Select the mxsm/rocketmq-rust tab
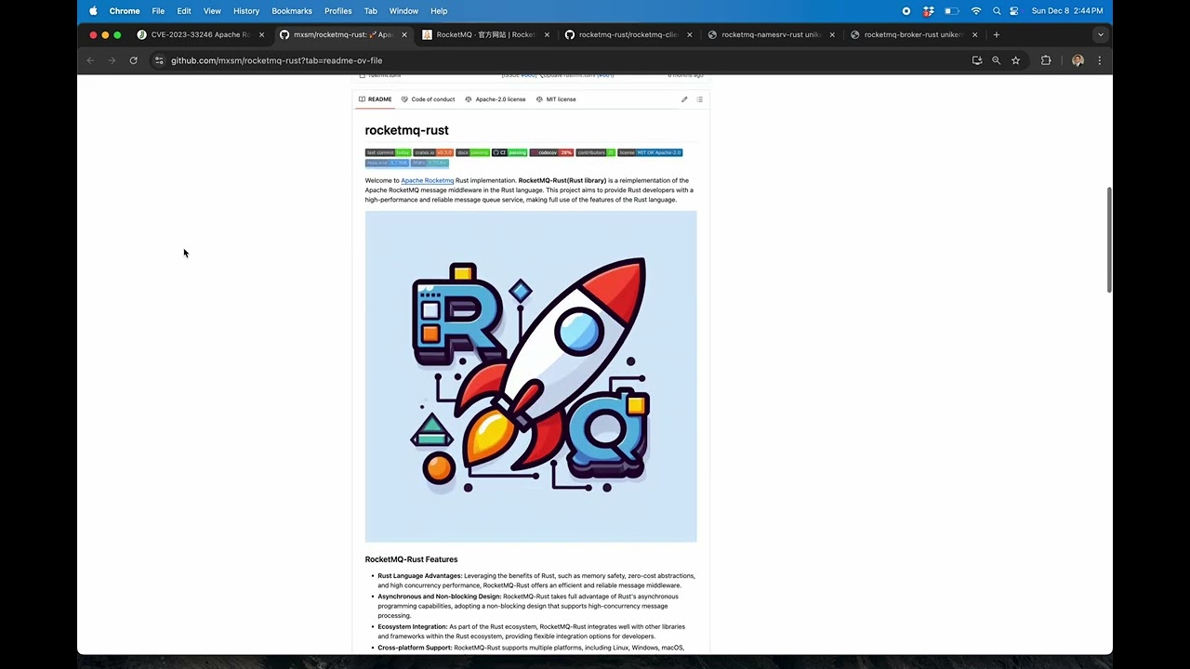 pos(342,34)
